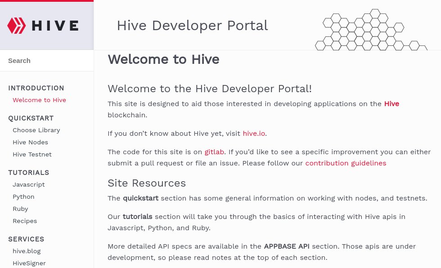Open hive.blog under Services
The image size is (441, 268).
click(27, 251)
